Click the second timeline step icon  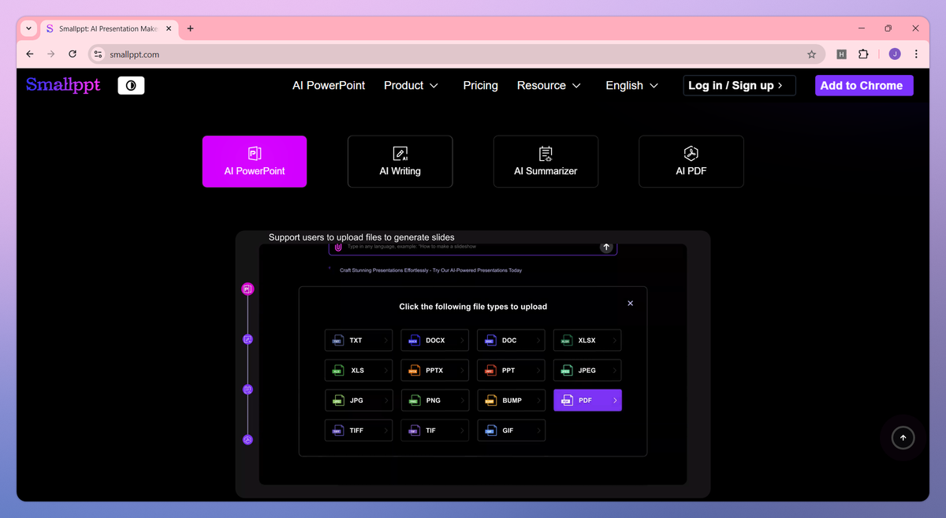pyautogui.click(x=248, y=339)
